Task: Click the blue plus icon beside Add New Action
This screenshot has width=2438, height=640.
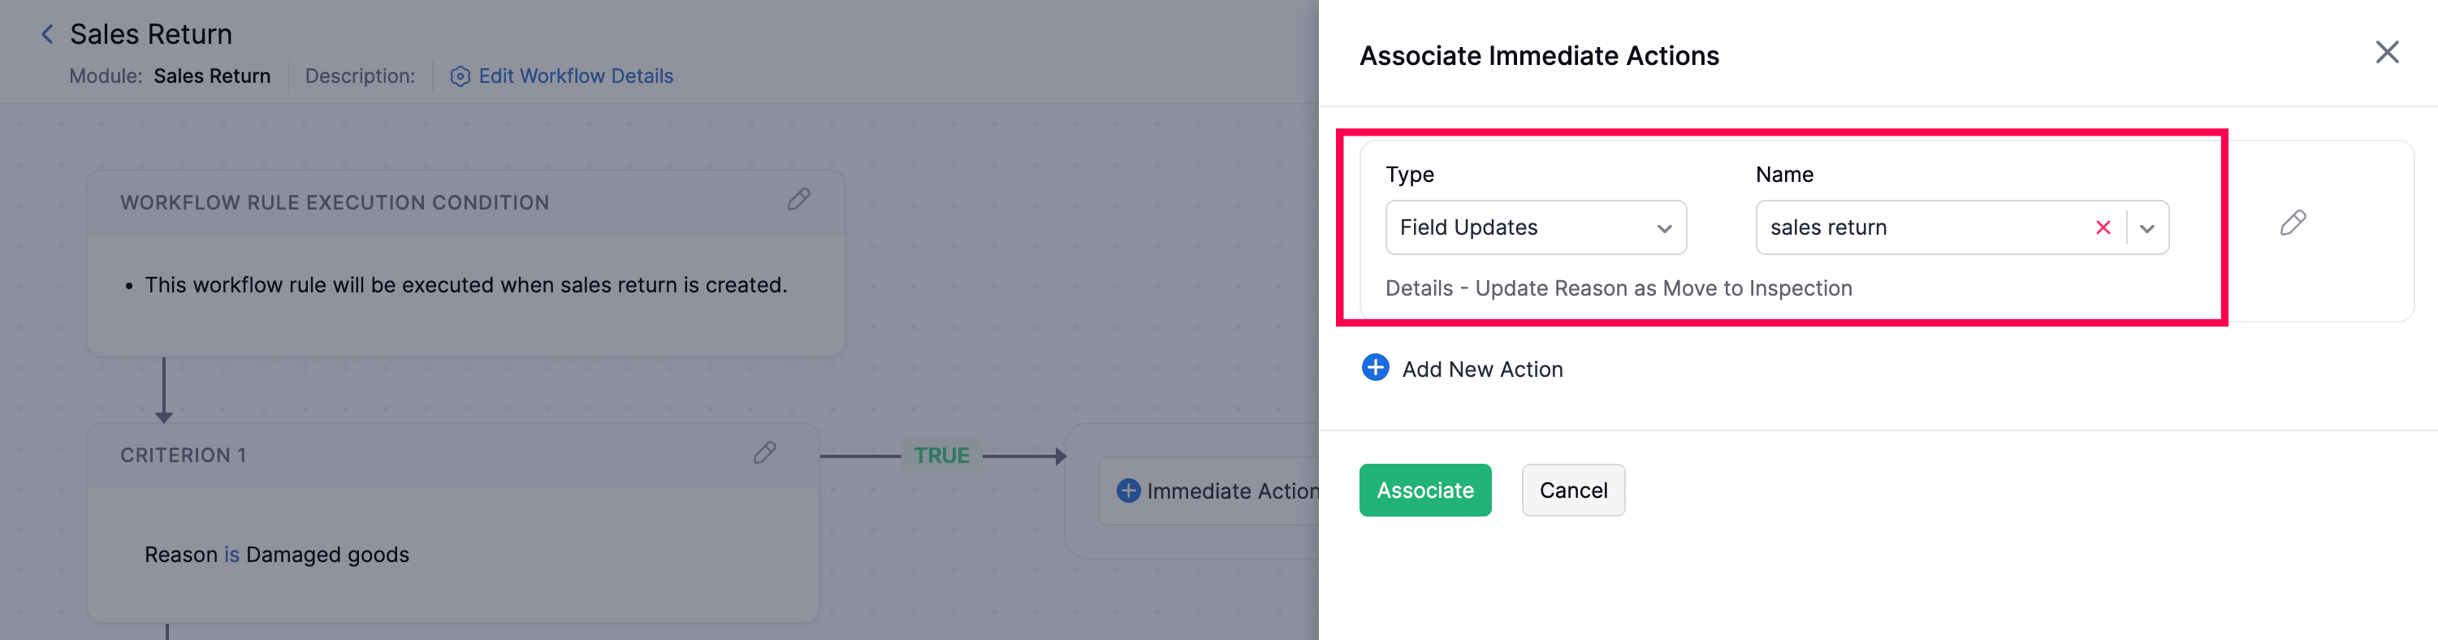Action: pos(1374,367)
